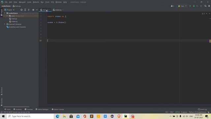Viewport: 211px width, 119px height.
Task: Click the Windows search box
Action: tap(30, 116)
